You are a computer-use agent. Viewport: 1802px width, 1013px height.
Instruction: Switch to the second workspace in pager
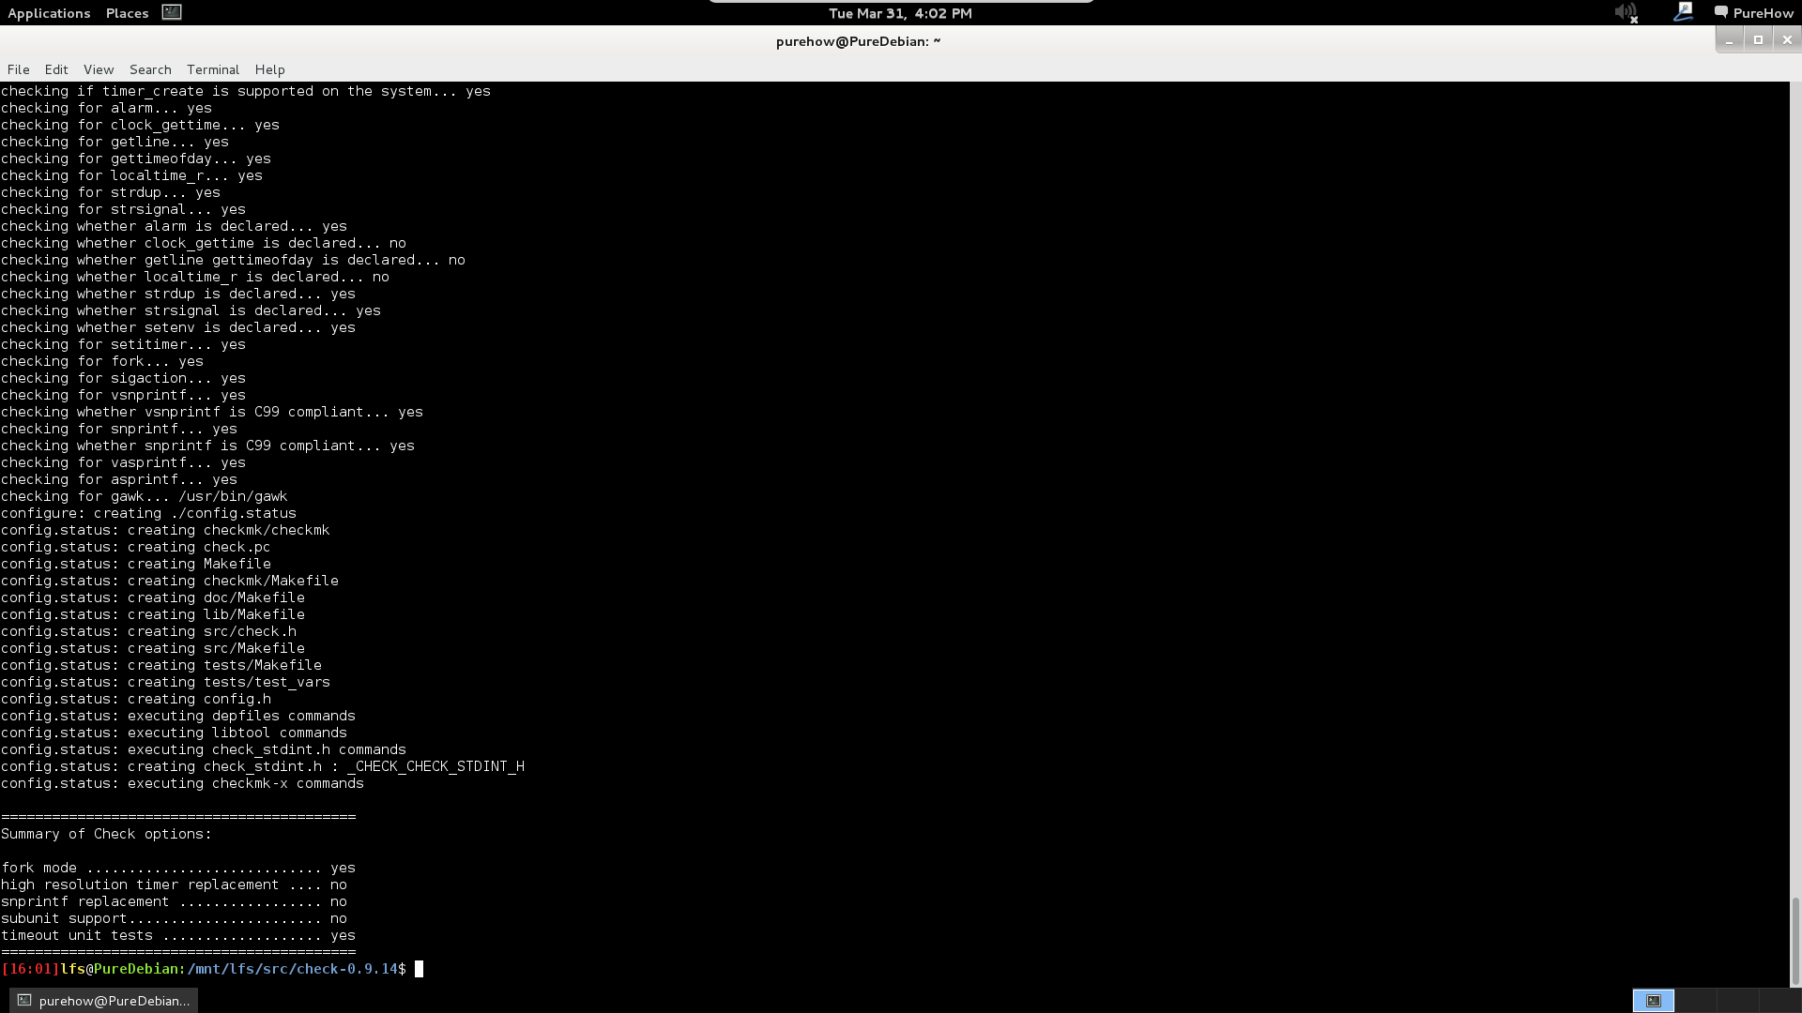coord(1695,1001)
